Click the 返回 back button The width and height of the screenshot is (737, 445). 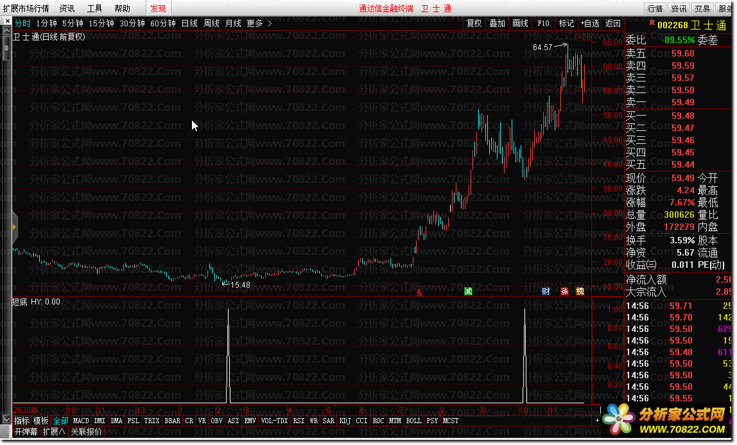(x=613, y=23)
